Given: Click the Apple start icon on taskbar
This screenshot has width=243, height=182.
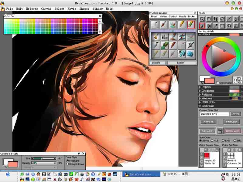Looking at the screenshot, I should [x=8, y=174].
